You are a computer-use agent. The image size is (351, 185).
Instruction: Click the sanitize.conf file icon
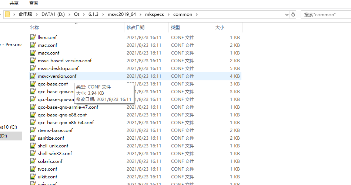point(33,138)
